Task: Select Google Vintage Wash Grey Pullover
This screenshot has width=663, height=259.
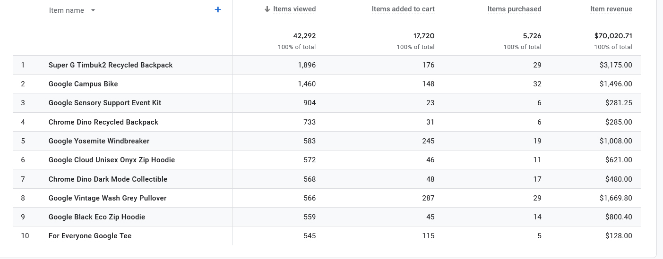Action: tap(107, 198)
